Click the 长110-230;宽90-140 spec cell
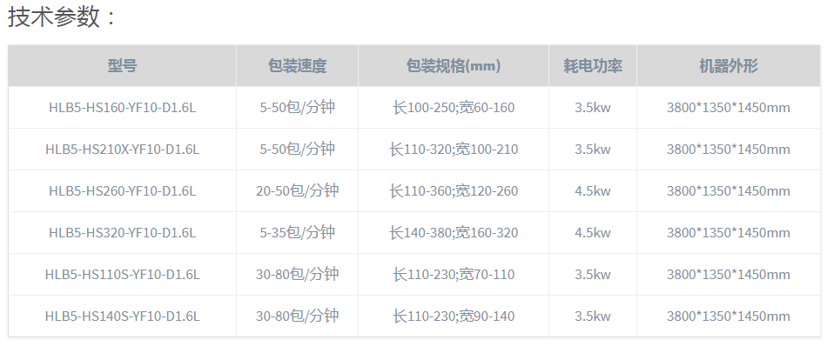834x353 pixels. pyautogui.click(x=454, y=316)
